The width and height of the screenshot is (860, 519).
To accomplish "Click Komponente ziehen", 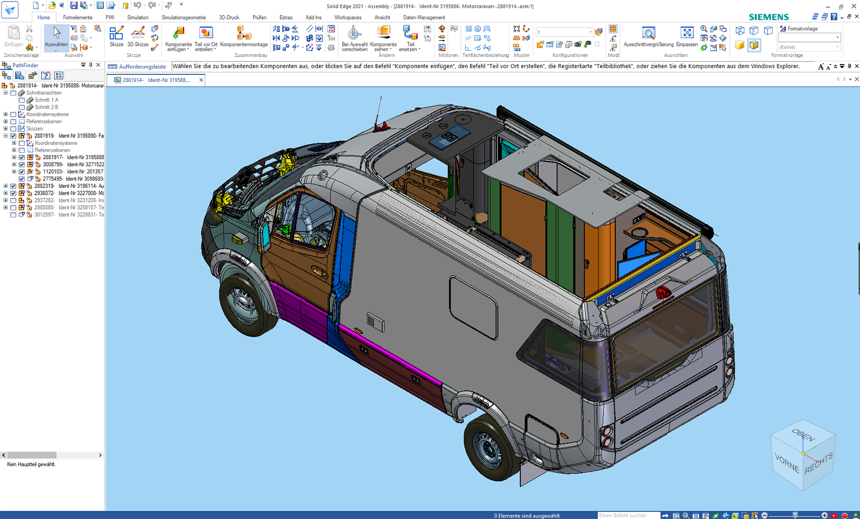I will 384,39.
